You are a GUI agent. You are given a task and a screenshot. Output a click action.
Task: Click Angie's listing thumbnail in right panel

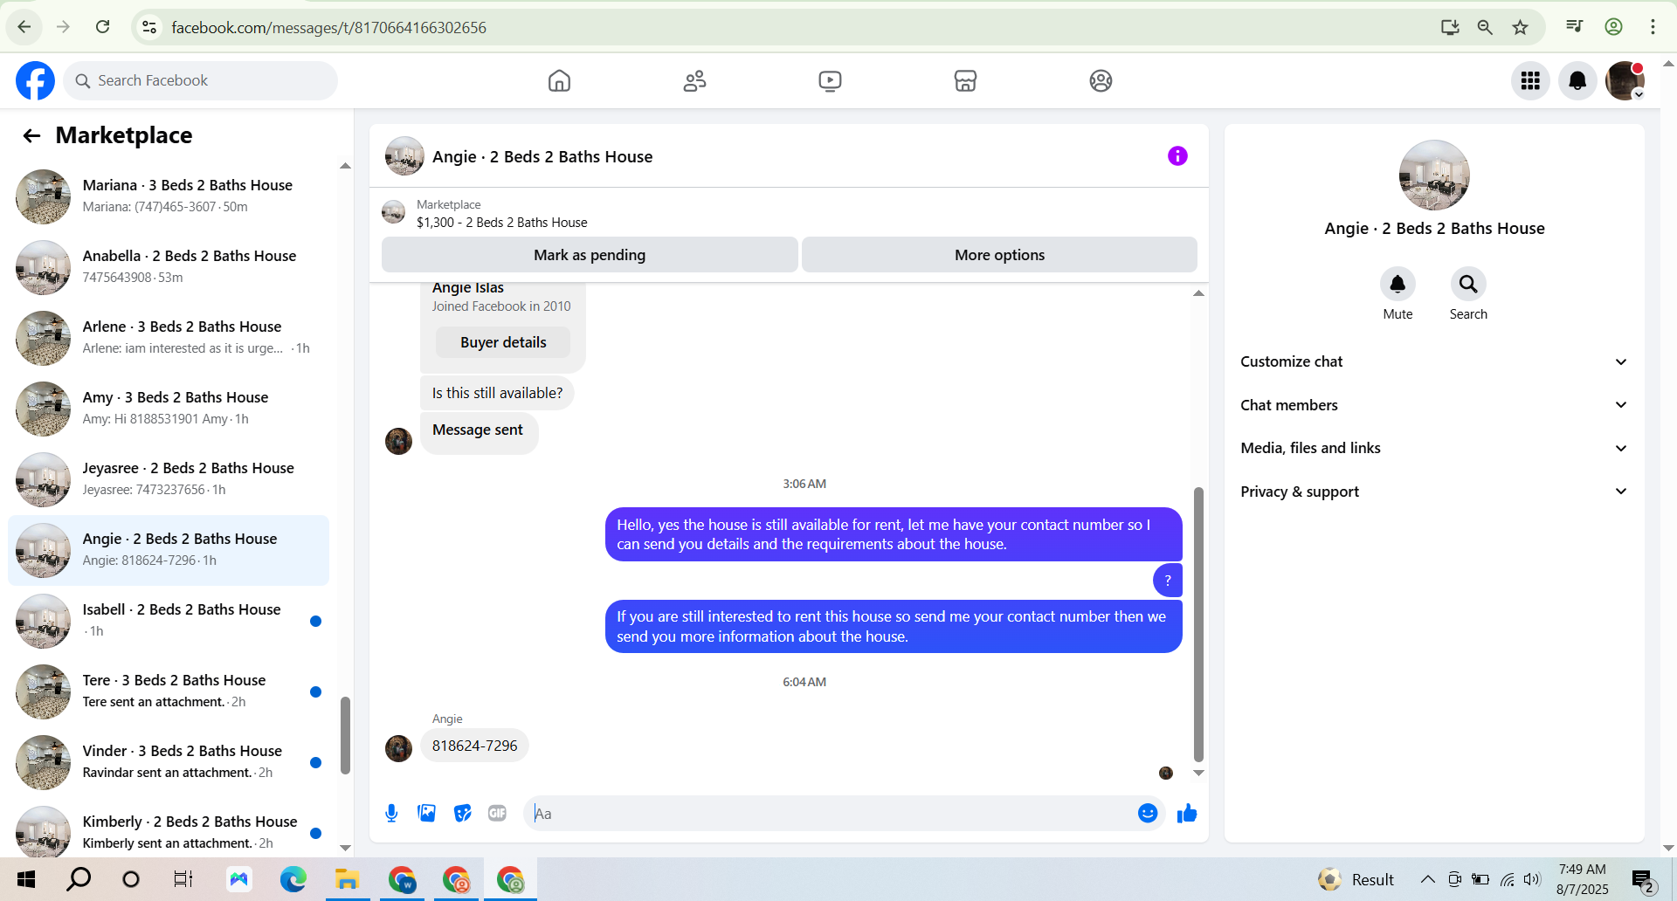click(1434, 175)
